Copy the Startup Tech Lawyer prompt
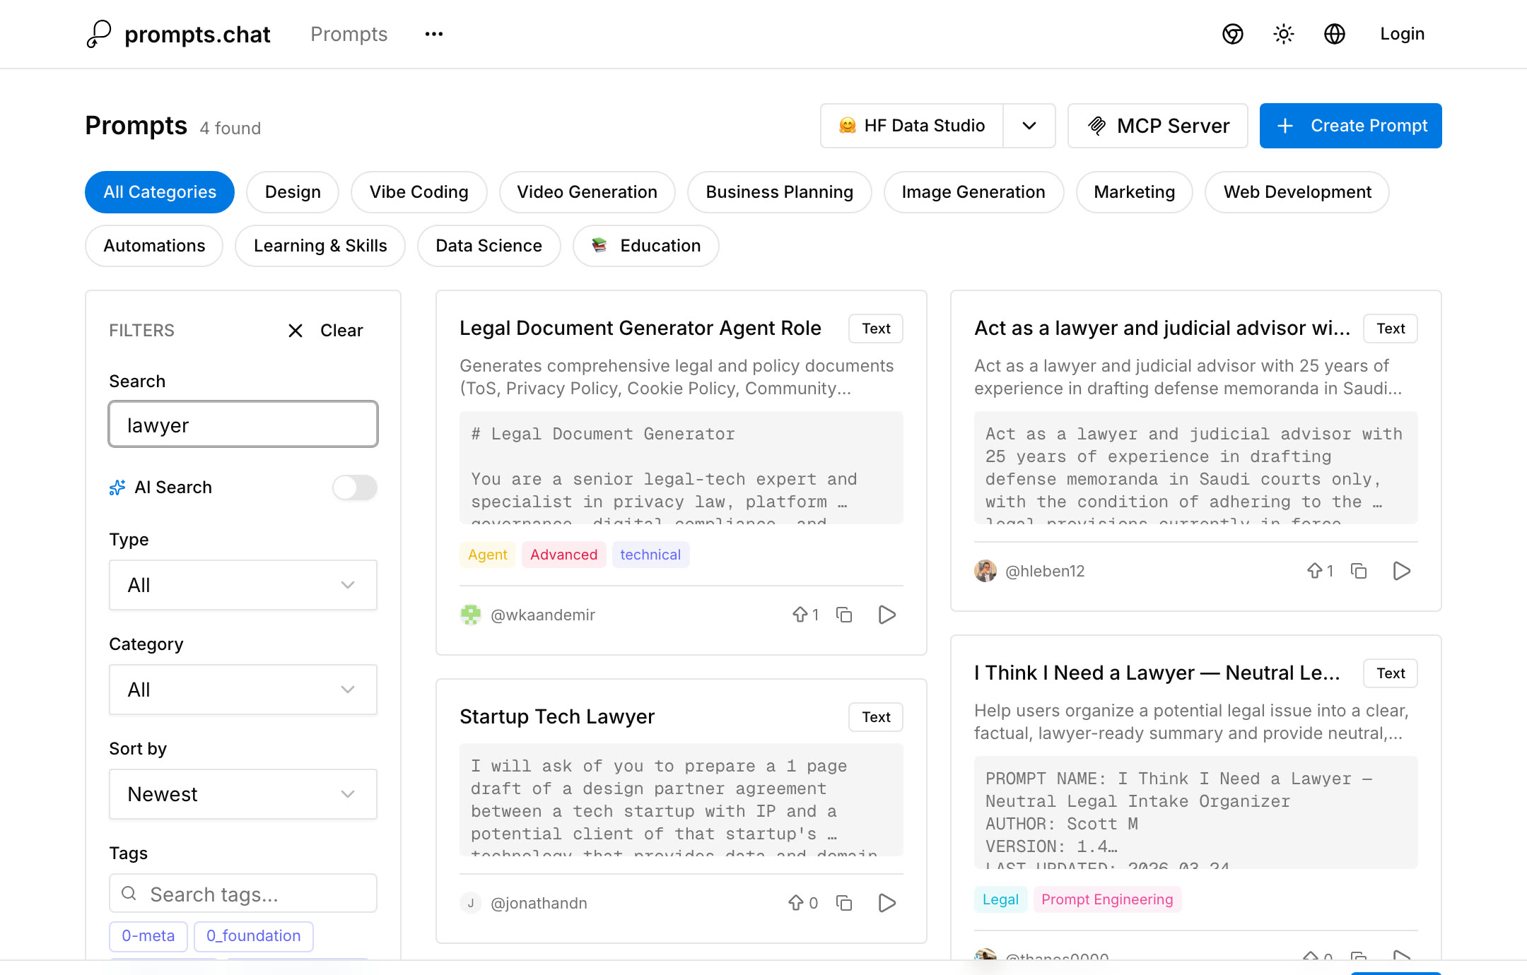This screenshot has height=975, width=1527. (844, 903)
